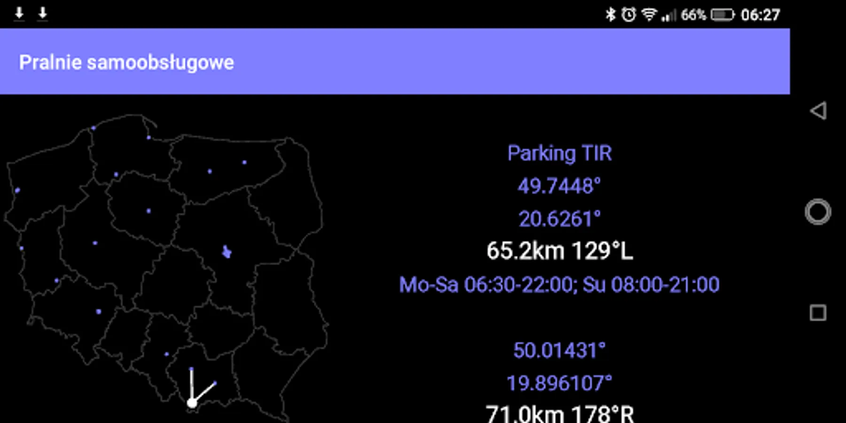Tap the Android back navigation button
The height and width of the screenshot is (423, 846).
click(818, 111)
